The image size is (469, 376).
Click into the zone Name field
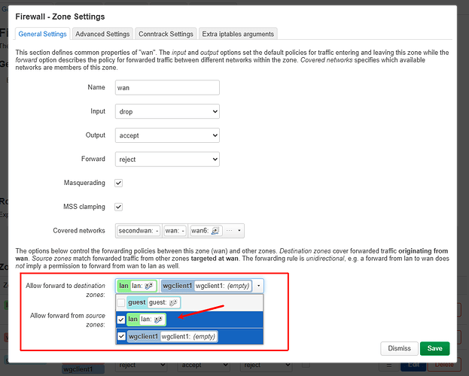(167, 87)
